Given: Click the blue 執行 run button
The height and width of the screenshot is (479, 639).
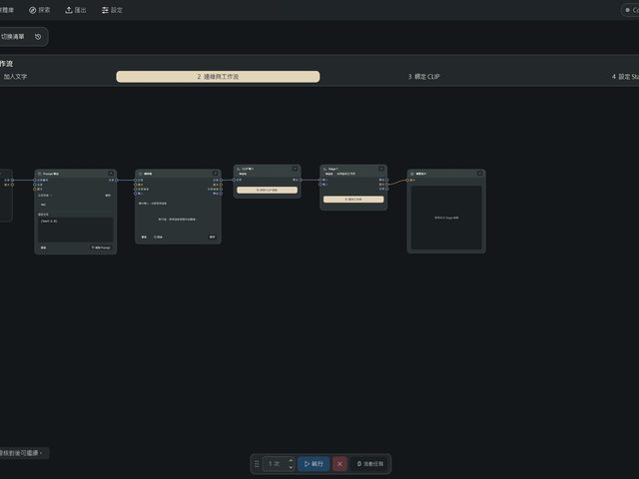Looking at the screenshot, I should pos(314,464).
